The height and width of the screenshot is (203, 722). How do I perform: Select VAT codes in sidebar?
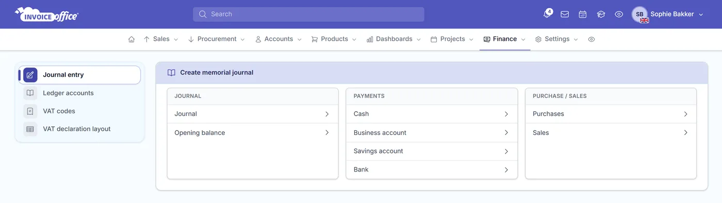[79, 111]
